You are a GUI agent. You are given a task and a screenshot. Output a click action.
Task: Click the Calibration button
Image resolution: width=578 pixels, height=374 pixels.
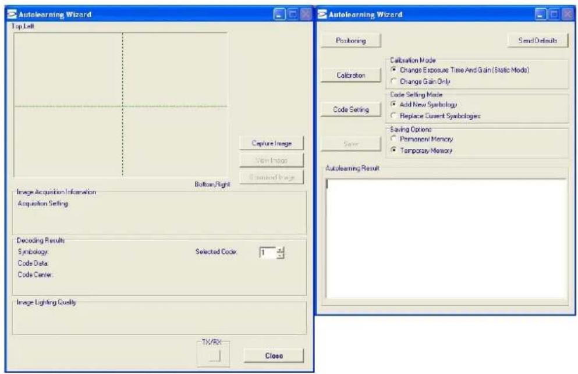(x=350, y=75)
